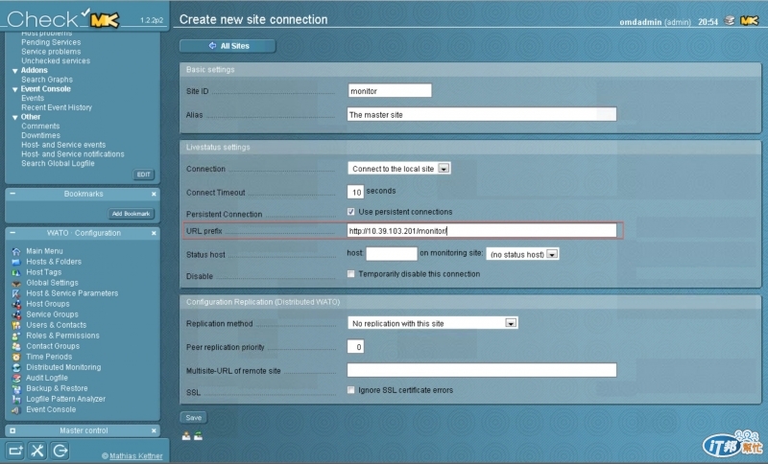The width and height of the screenshot is (768, 464).
Task: Open the Connection dropdown
Action: [399, 169]
